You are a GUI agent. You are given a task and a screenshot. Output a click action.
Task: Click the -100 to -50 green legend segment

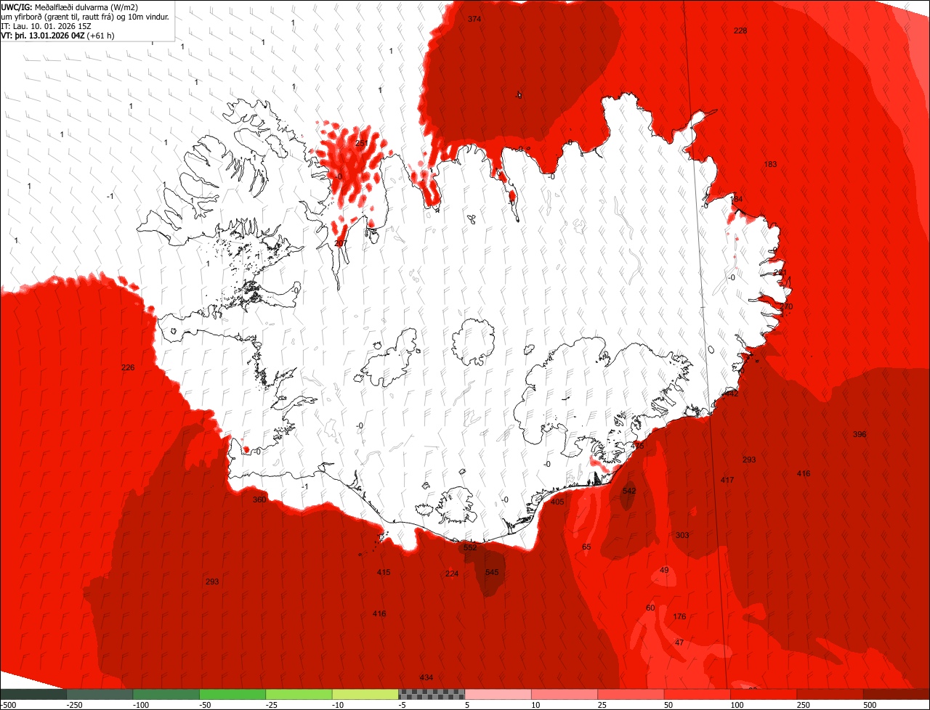tap(166, 695)
